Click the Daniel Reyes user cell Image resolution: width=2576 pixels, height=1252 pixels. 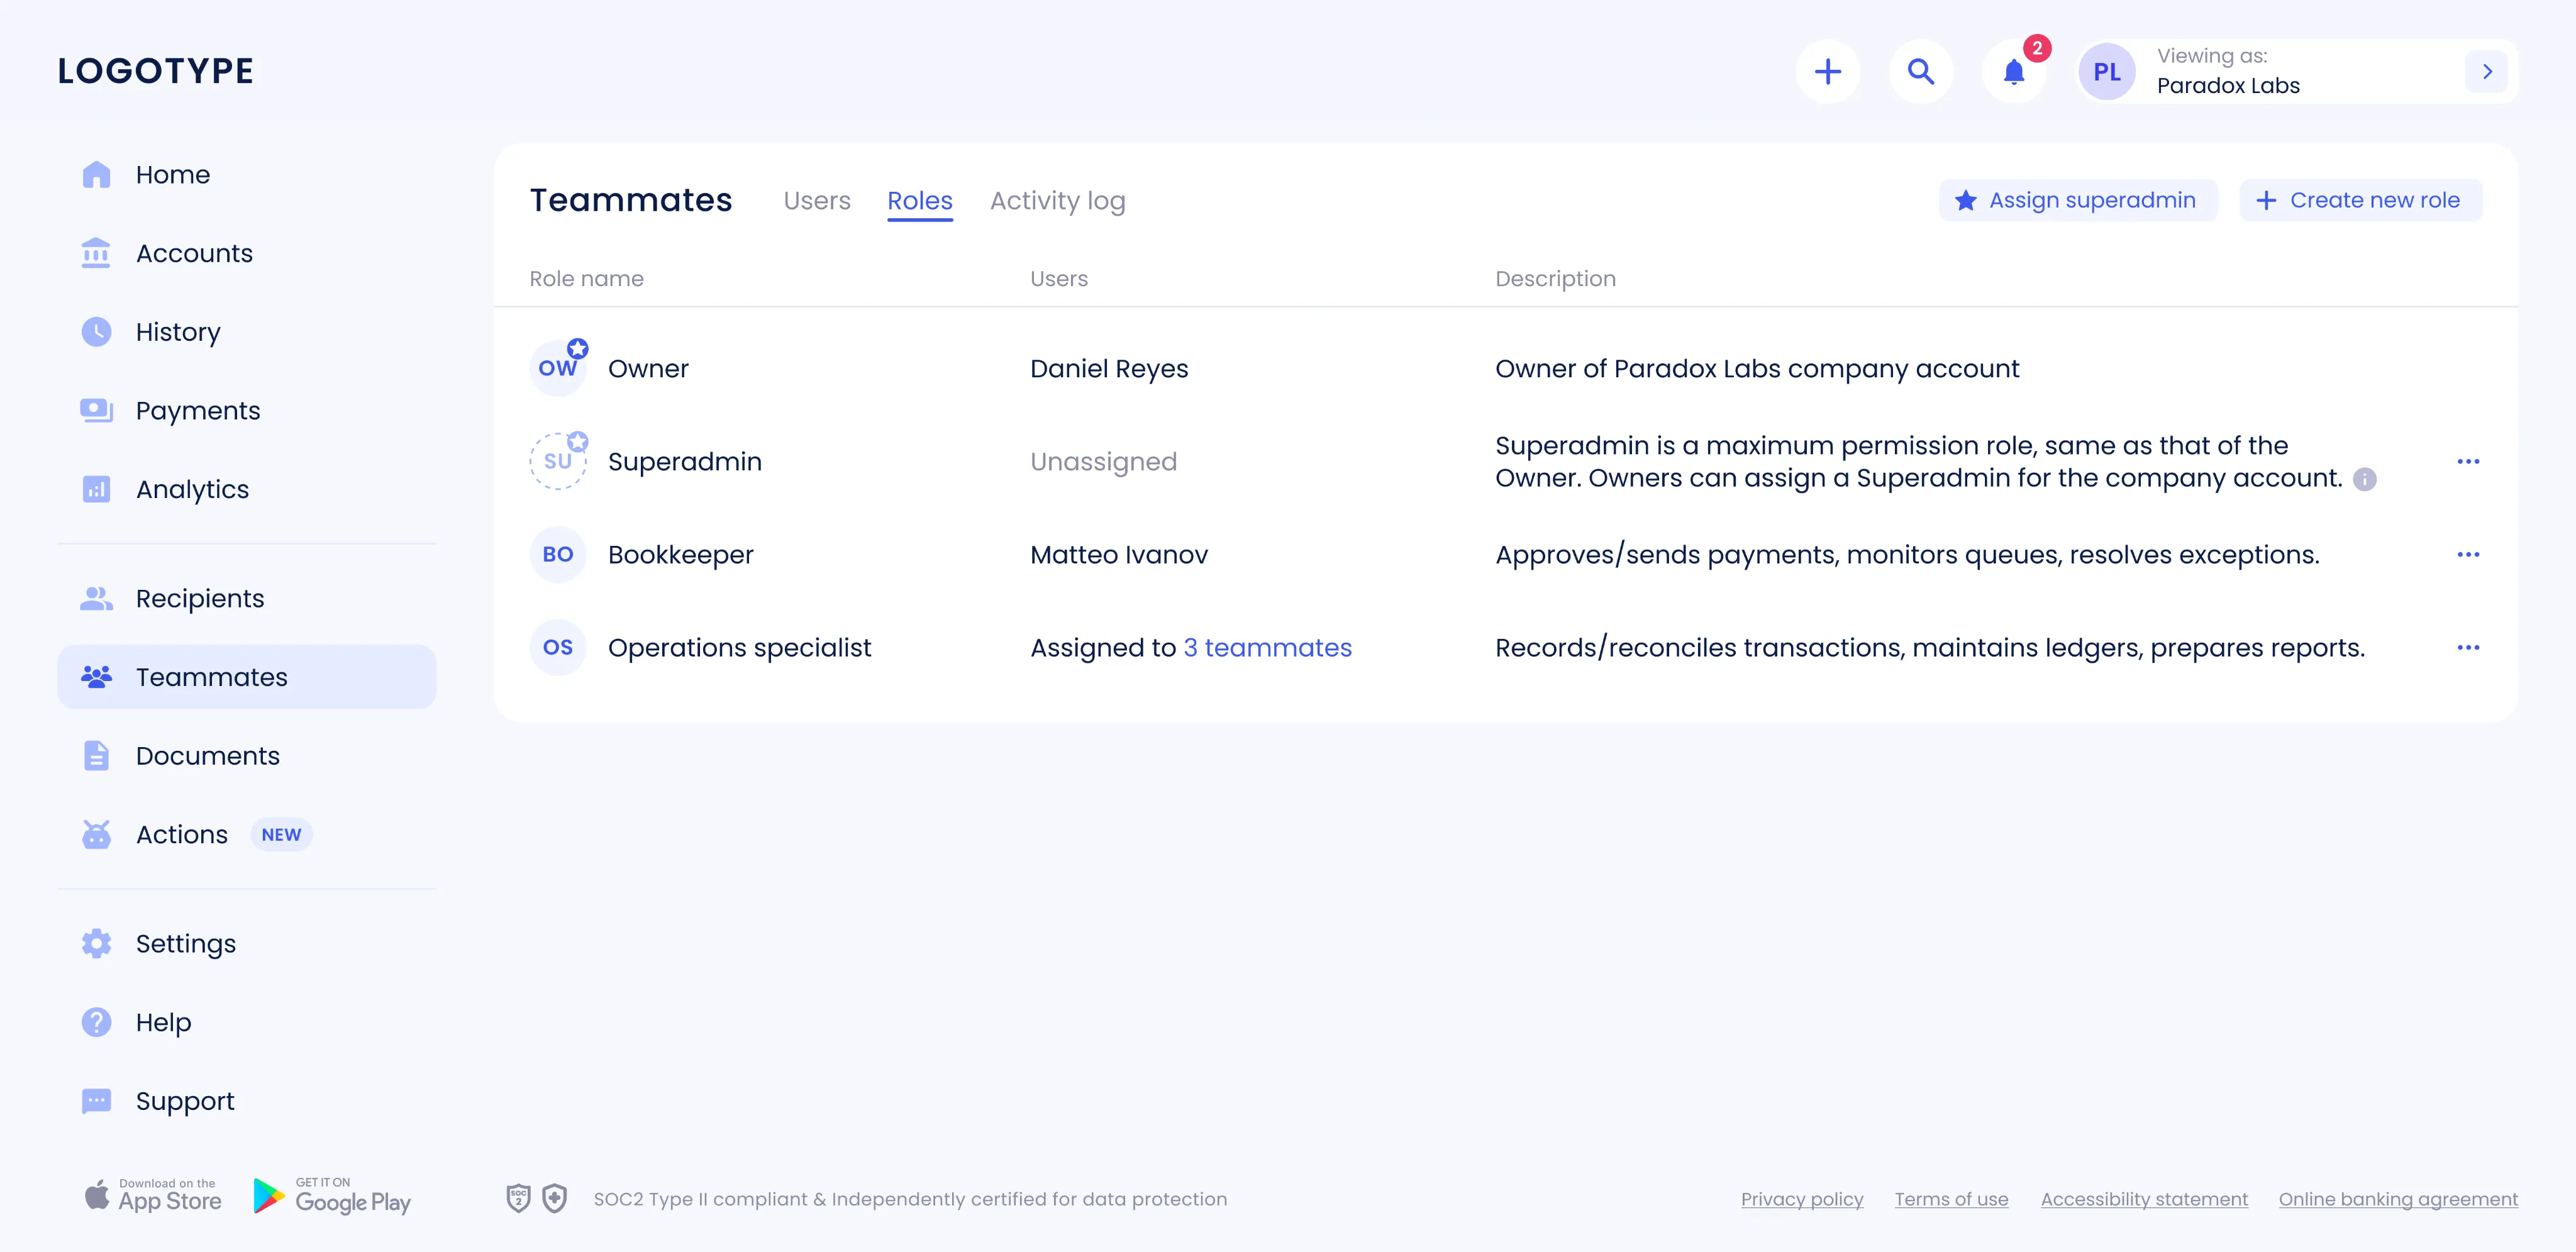tap(1109, 369)
